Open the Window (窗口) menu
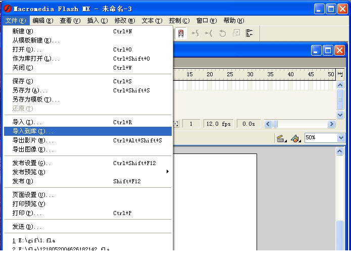Viewport: 351px width, 260px height. pyautogui.click(x=207, y=21)
